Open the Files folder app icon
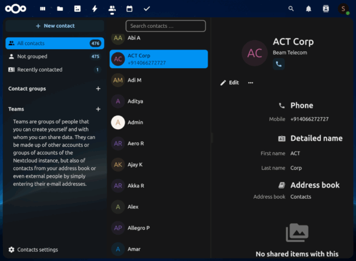Viewport: 356px width, 261px height. click(60, 9)
